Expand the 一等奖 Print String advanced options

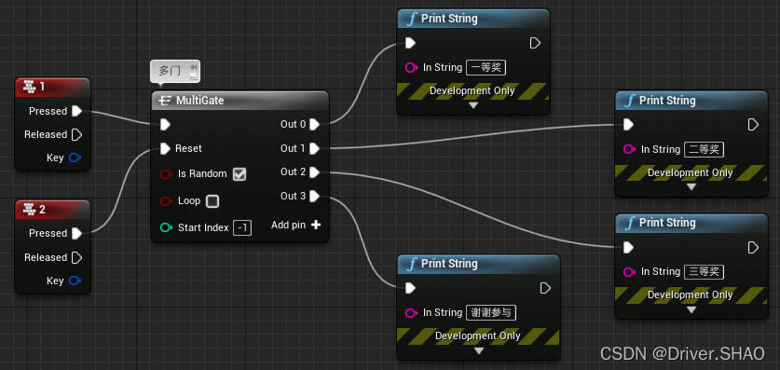click(x=473, y=105)
